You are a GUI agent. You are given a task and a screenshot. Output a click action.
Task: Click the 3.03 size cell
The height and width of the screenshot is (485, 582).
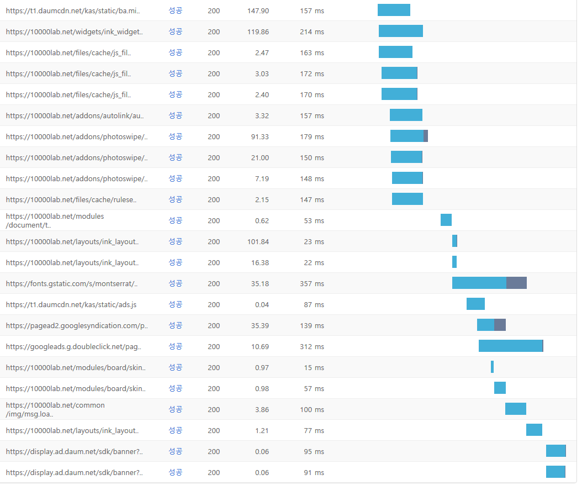click(262, 74)
